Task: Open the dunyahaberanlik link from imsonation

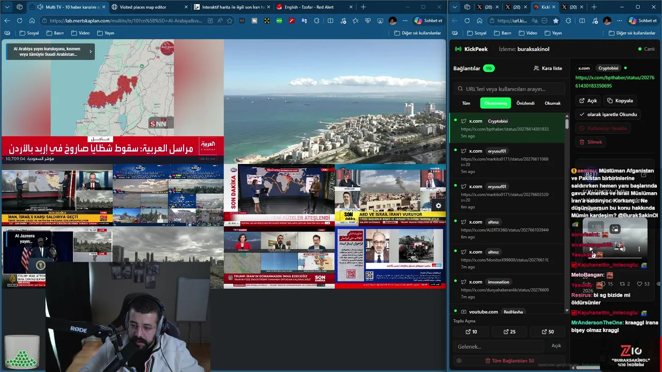Action: pyautogui.click(x=507, y=289)
